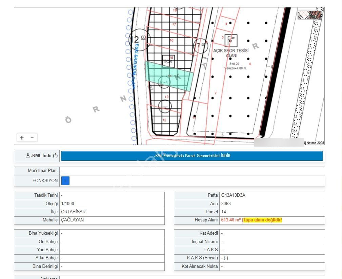Click the AÇIK SPOR TESİSİ ALANI label
Screen dimensions: 342x279
[x=231, y=53]
